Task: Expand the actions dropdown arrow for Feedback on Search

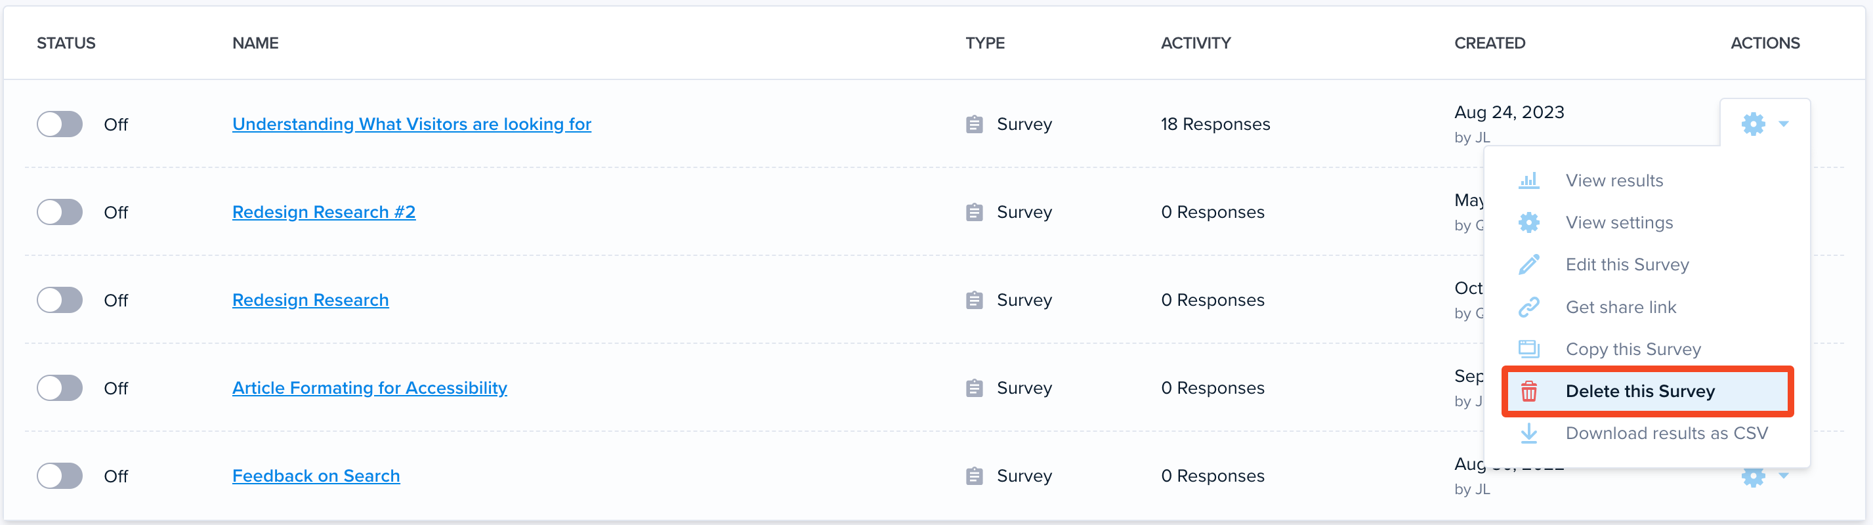Action: (x=1783, y=476)
